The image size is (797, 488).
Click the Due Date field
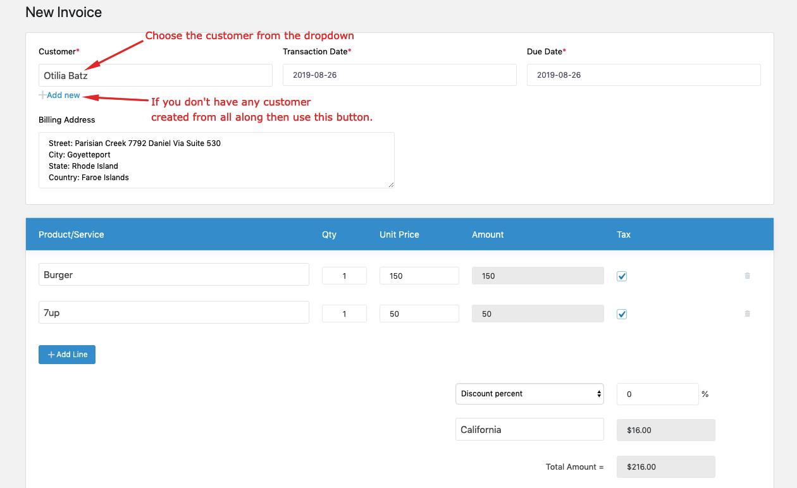coord(643,75)
